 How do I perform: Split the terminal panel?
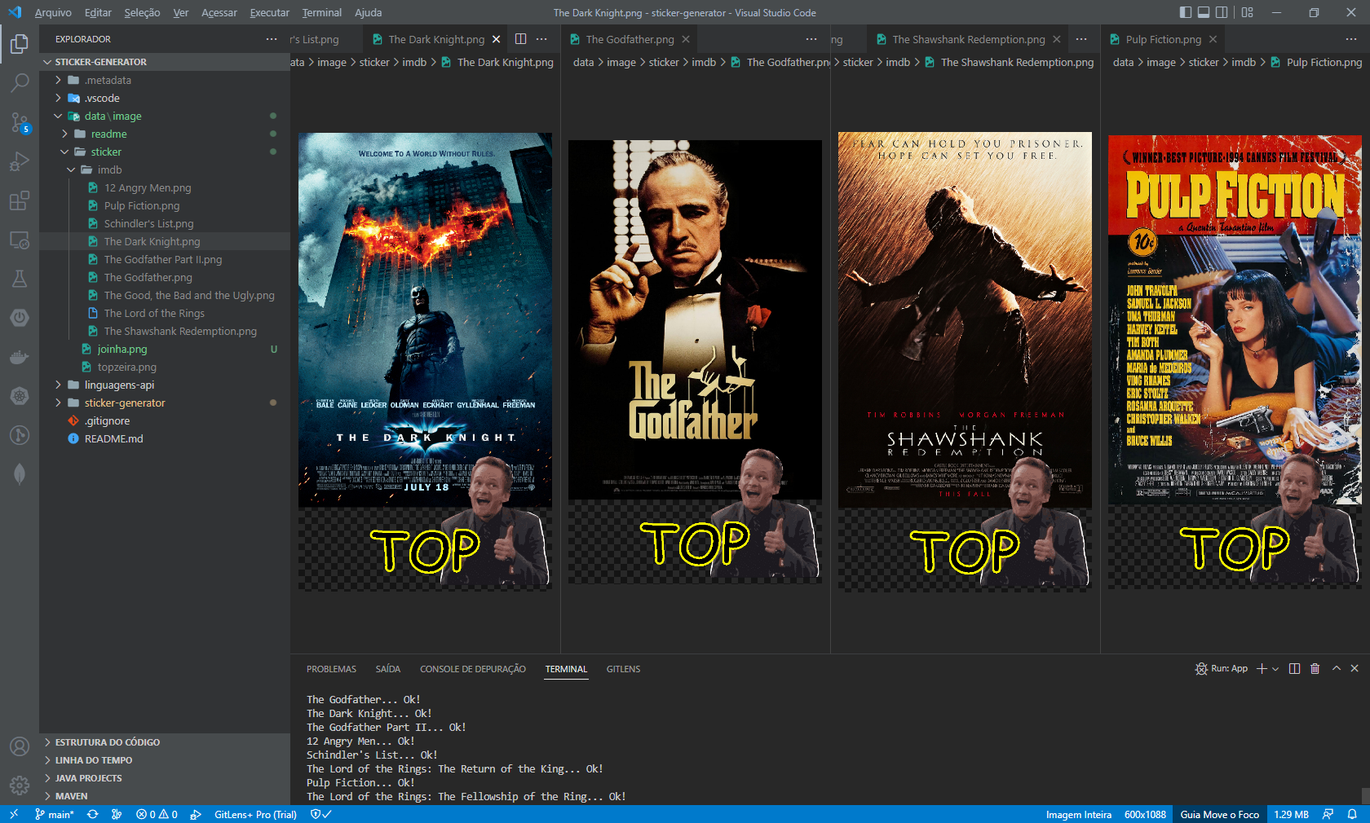coord(1294,668)
